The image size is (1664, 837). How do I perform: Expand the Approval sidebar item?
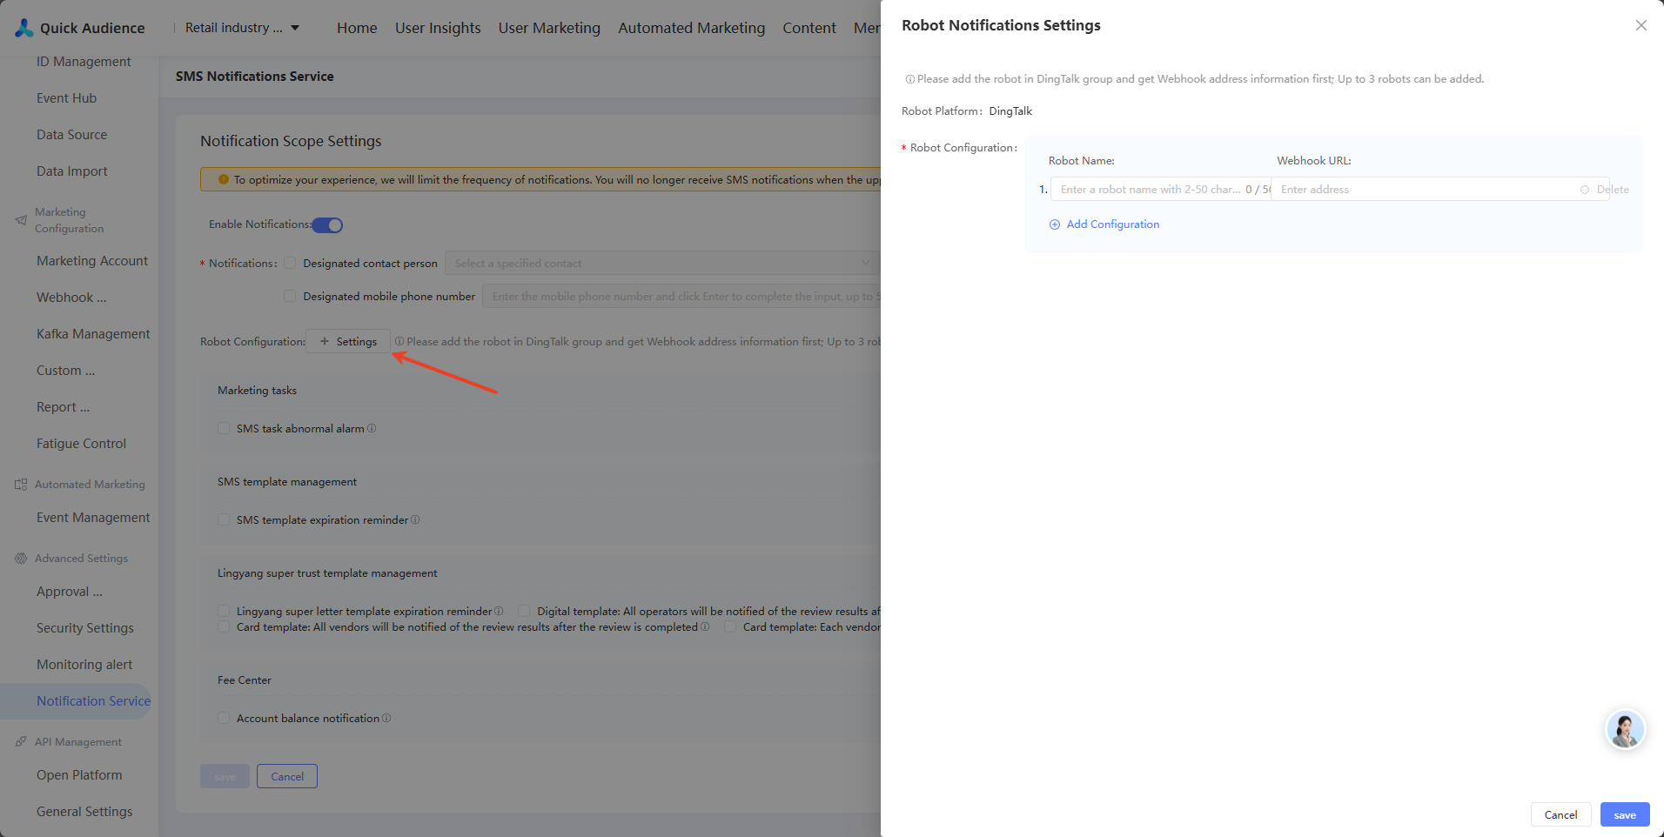pos(69,592)
